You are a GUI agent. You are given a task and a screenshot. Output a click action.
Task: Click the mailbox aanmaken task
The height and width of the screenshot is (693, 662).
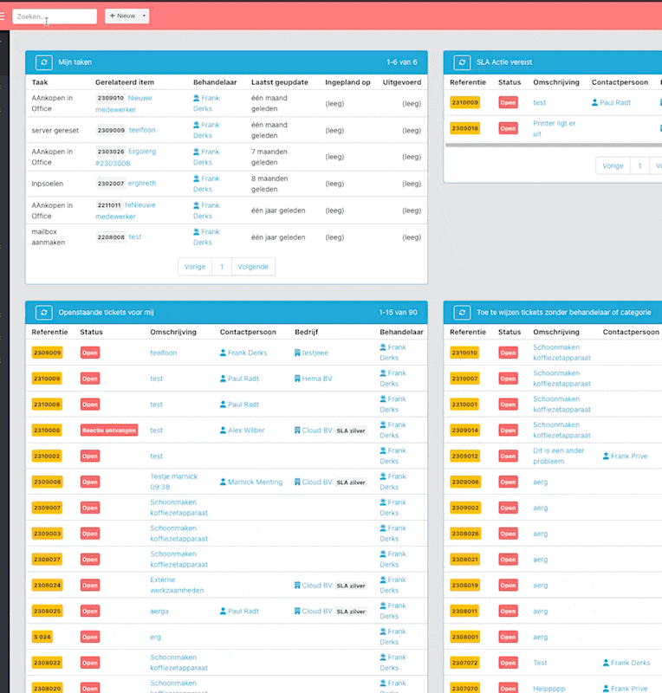point(49,236)
